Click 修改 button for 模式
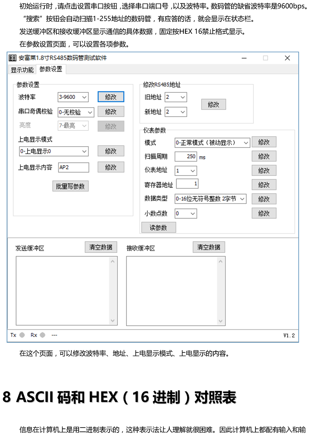 tap(264, 142)
